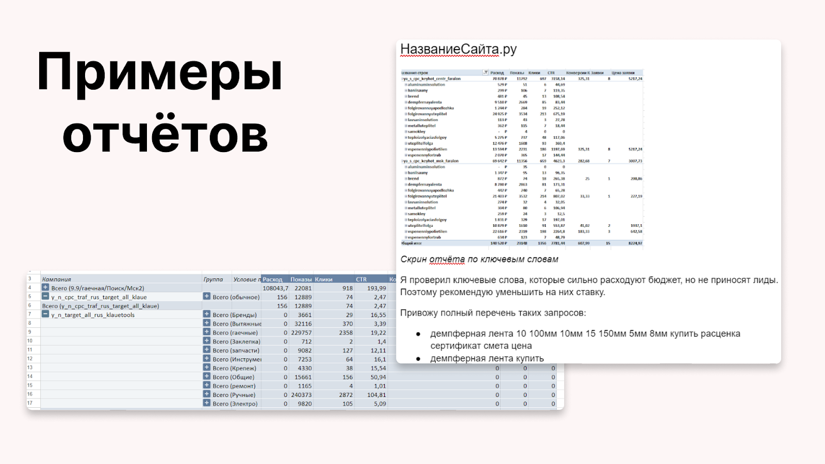
Task: Open the row-labels filter dropdown in the pivot table
Action: (485, 73)
